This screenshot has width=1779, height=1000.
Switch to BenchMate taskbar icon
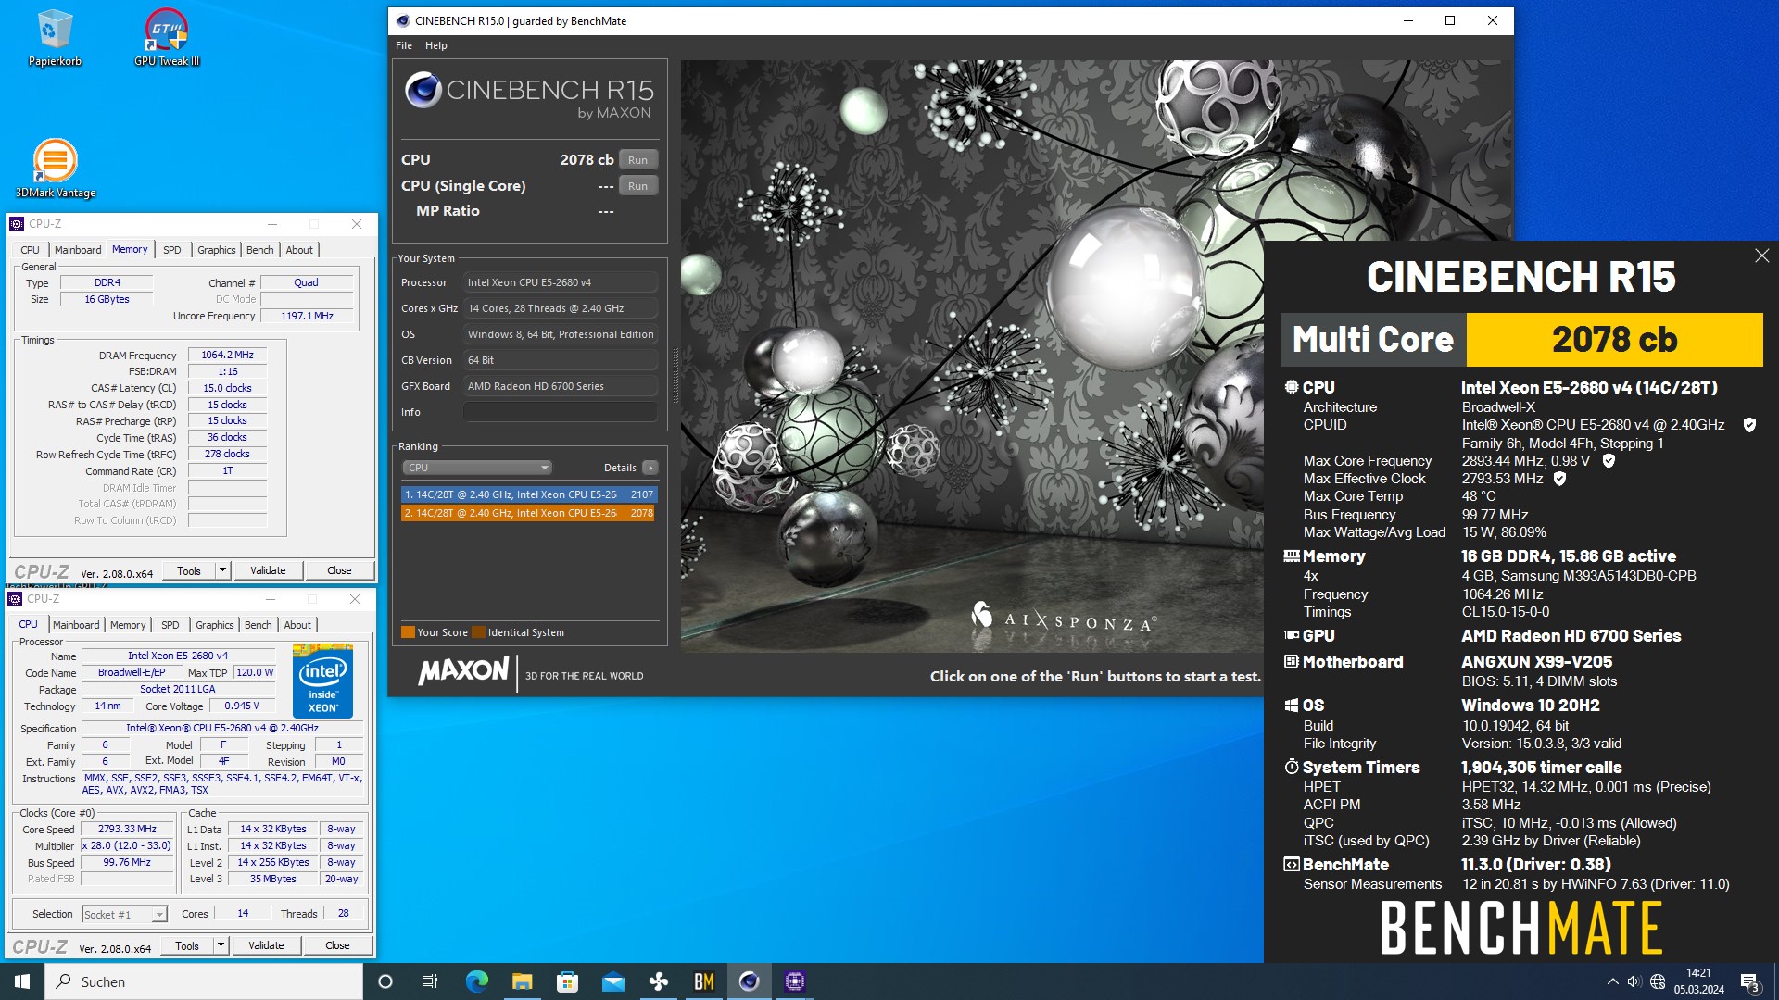[703, 981]
